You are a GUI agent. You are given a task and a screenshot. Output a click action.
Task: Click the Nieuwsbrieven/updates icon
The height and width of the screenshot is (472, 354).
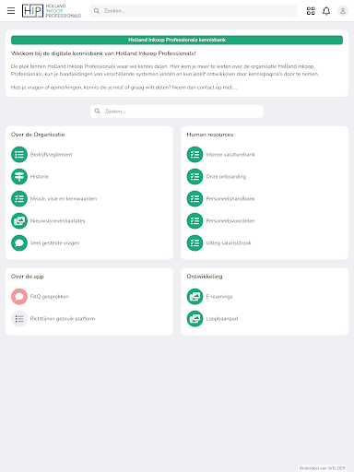[19, 220]
